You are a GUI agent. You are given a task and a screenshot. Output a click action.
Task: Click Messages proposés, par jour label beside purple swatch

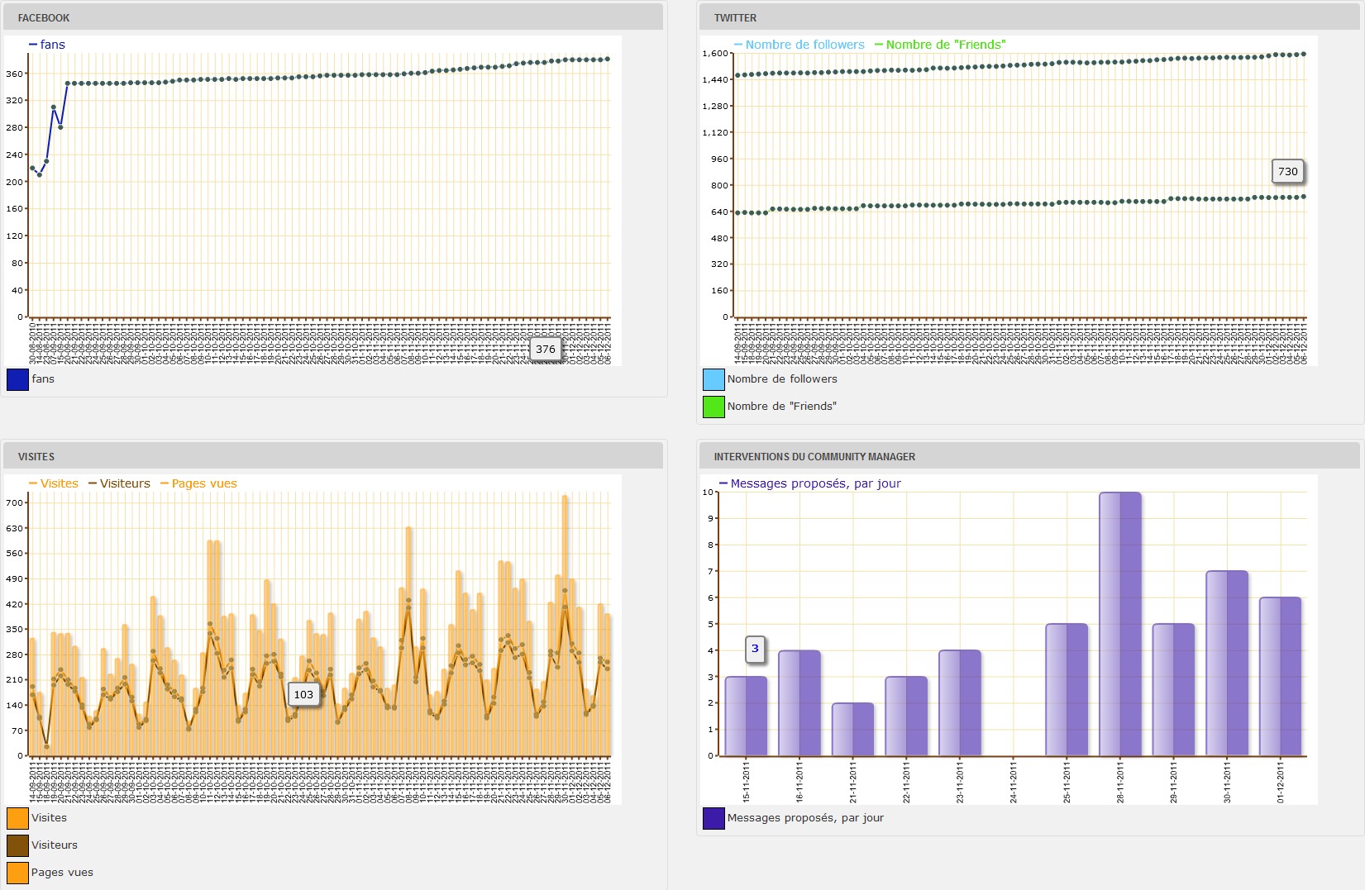click(805, 818)
